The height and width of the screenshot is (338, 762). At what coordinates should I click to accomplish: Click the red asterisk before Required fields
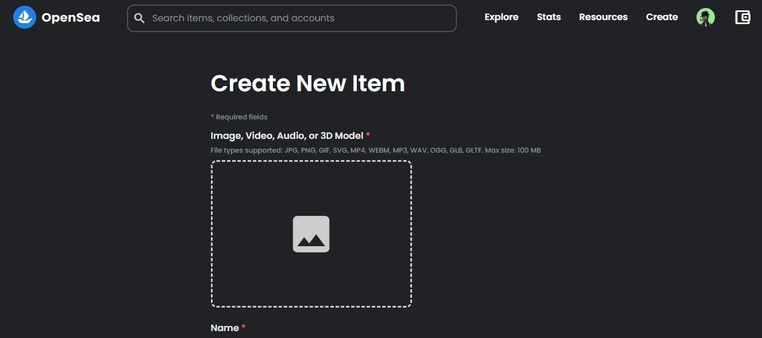point(212,116)
